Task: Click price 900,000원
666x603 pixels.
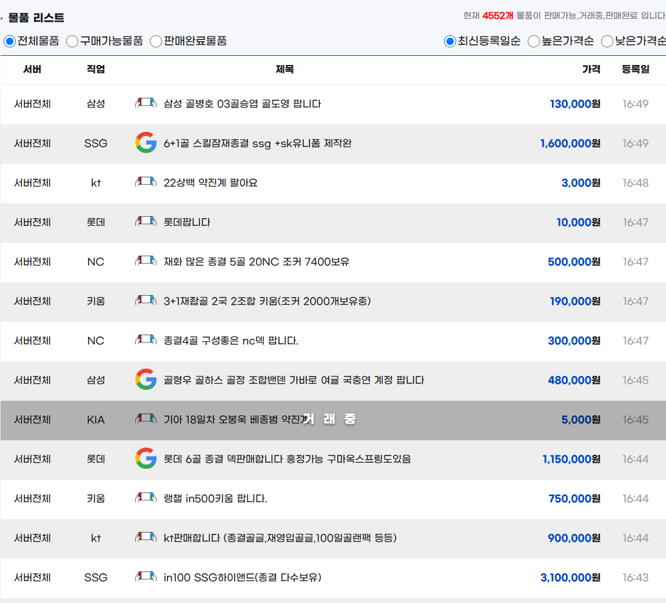Action: (574, 539)
